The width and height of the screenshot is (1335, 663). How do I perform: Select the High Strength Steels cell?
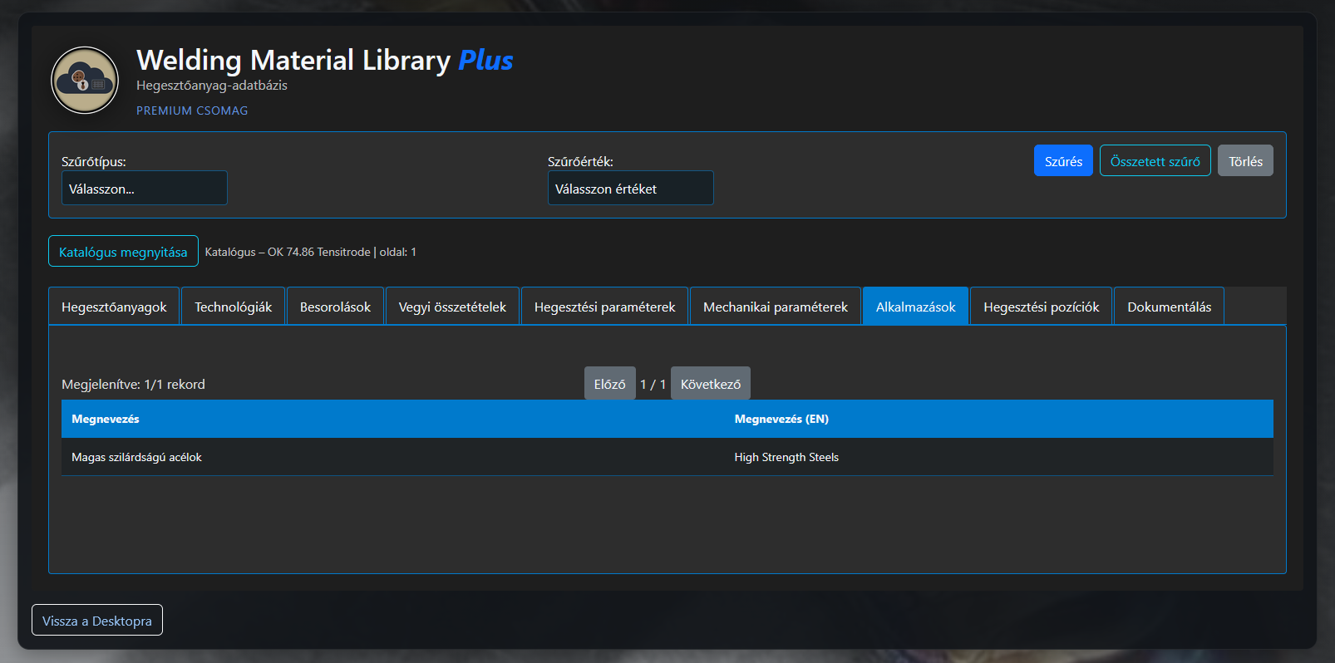[998, 457]
